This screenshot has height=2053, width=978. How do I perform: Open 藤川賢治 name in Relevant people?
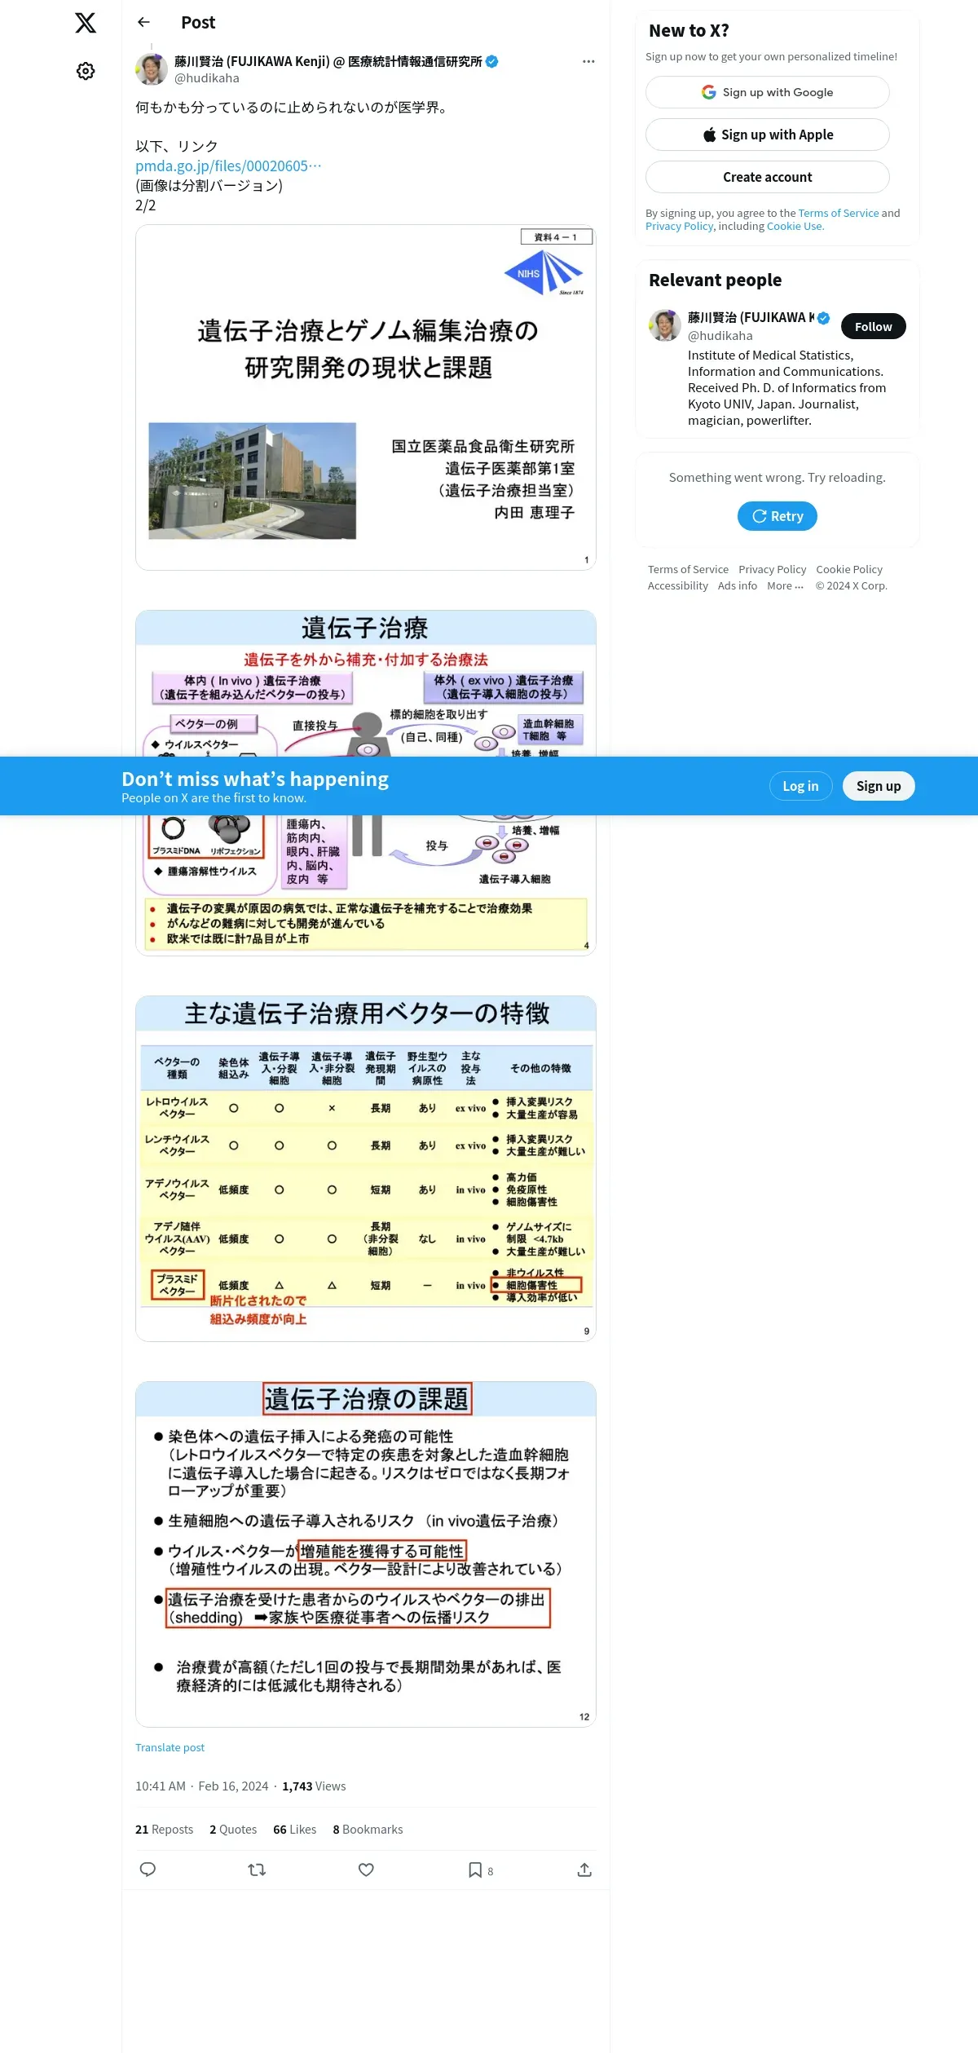tap(750, 318)
